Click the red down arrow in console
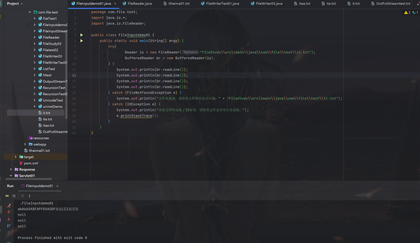 click(9, 219)
